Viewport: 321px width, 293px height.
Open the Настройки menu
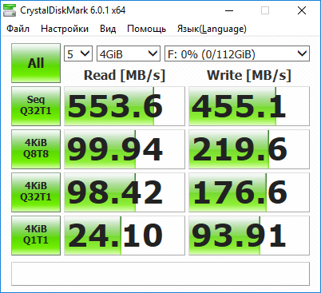click(65, 29)
